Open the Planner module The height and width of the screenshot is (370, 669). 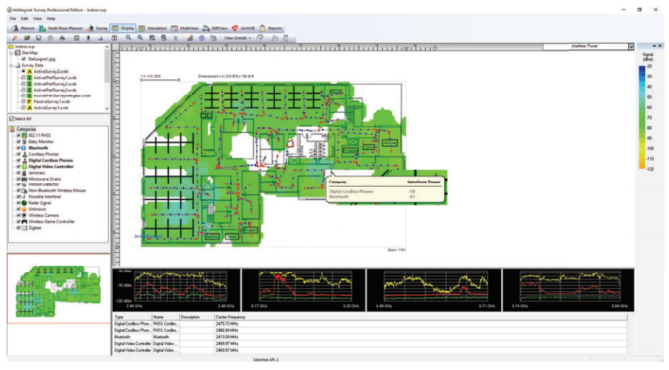(22, 28)
